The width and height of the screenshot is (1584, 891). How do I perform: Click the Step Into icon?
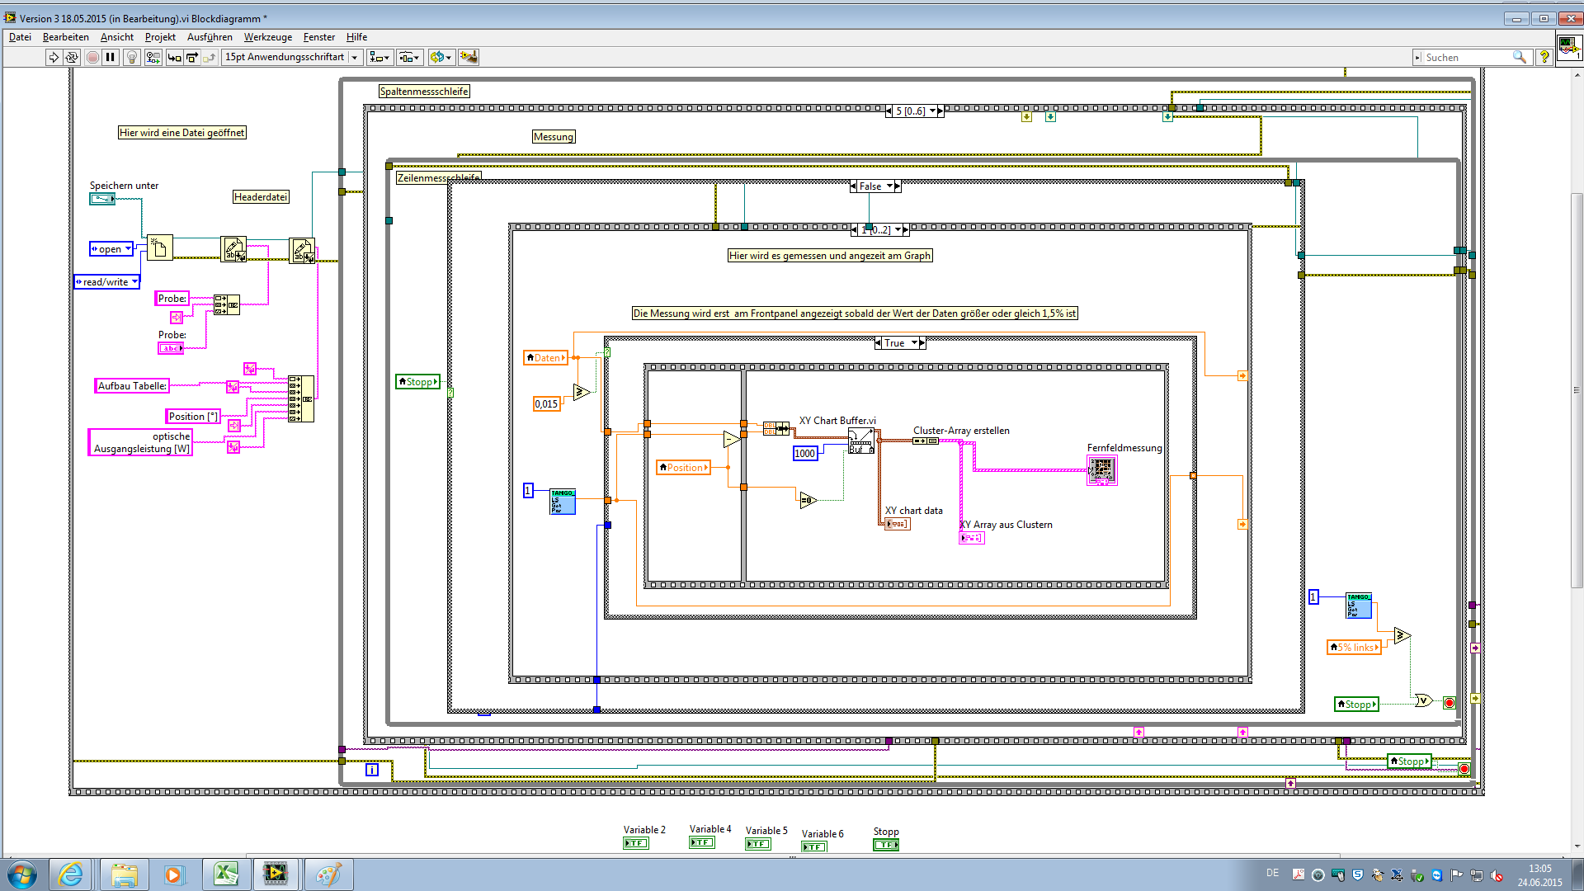pos(174,57)
